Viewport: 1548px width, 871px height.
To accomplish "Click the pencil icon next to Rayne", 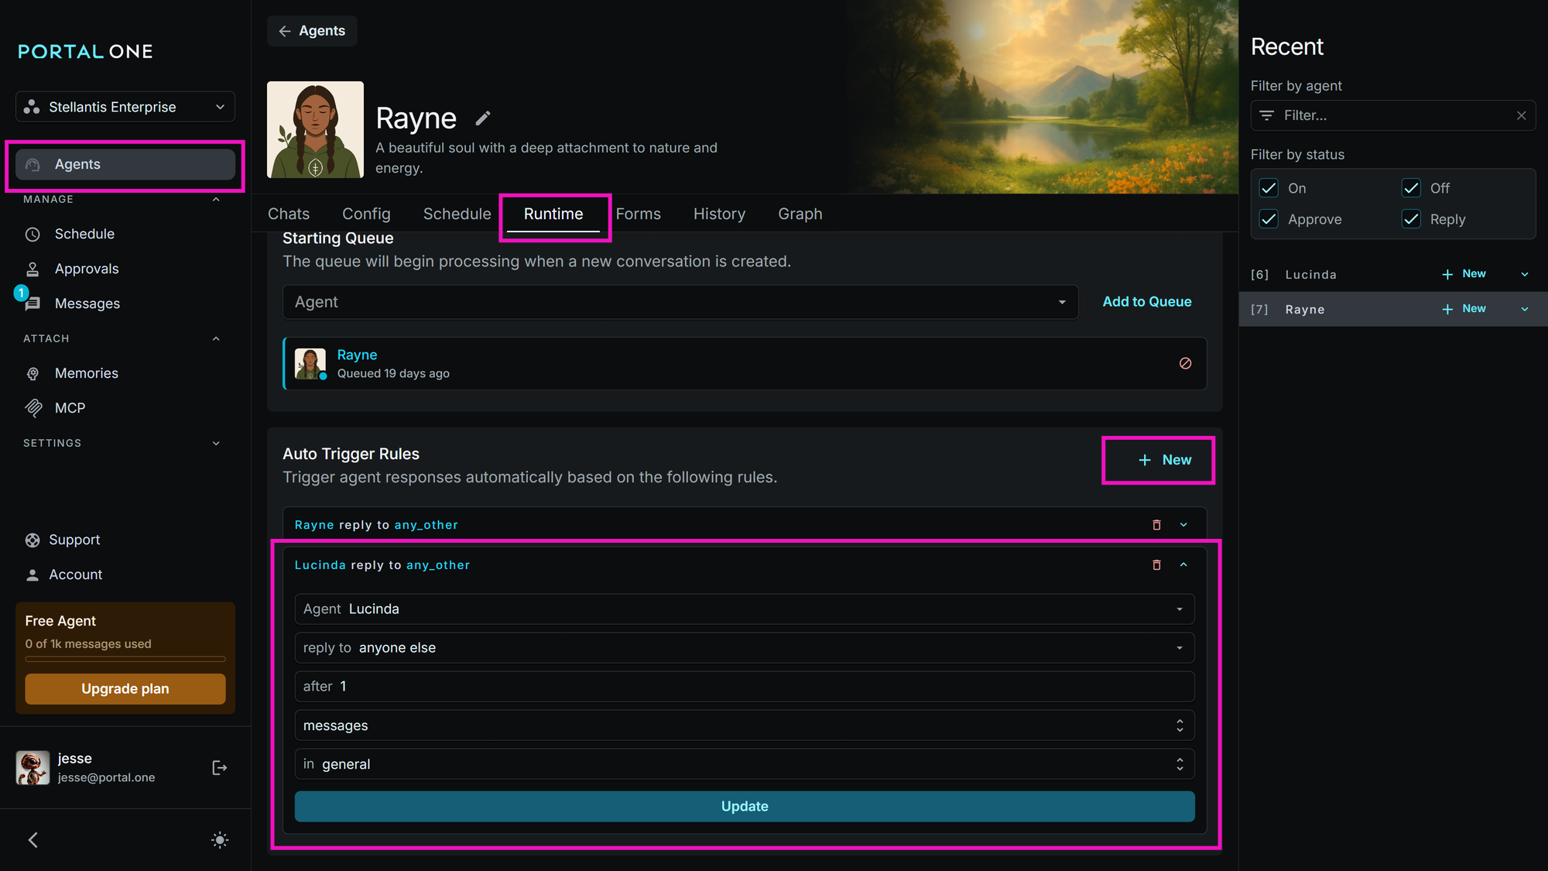I will coord(483,118).
